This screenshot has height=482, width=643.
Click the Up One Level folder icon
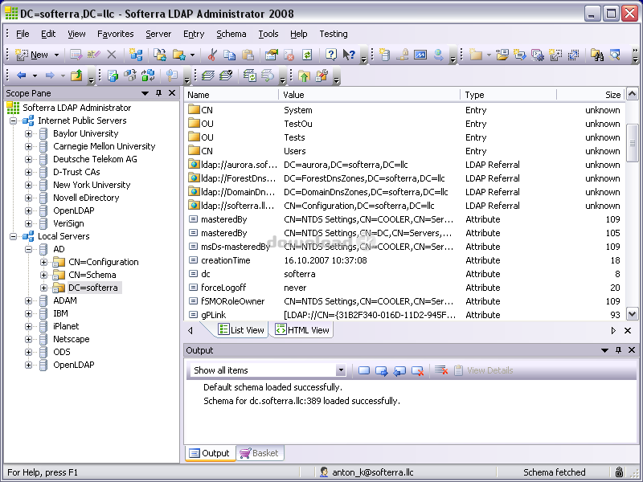pyautogui.click(x=76, y=76)
